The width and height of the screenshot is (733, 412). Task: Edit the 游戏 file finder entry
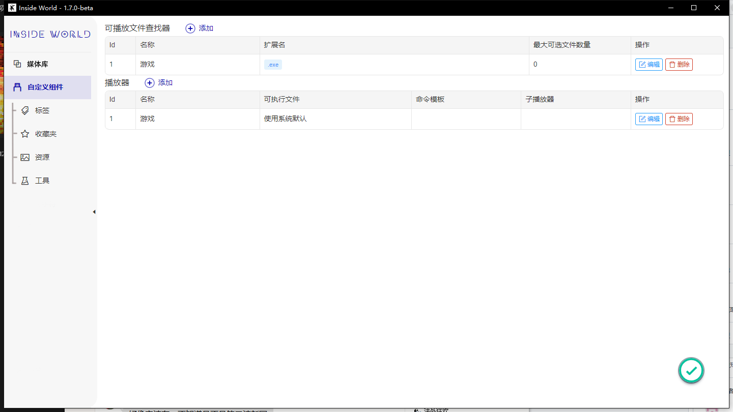point(649,64)
